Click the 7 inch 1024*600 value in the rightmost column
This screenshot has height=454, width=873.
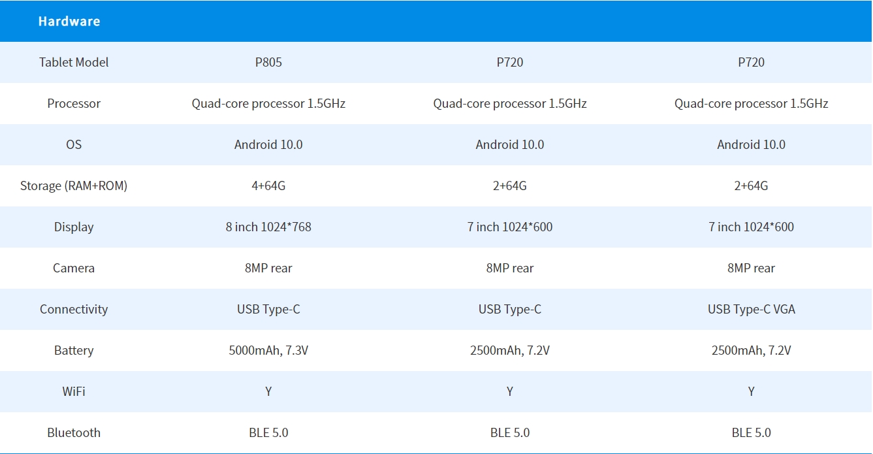(752, 227)
